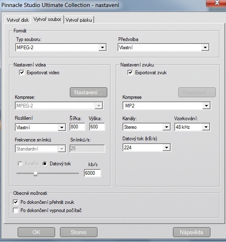
Task: Open the Typ souboru MPEG-2 dropdown
Action: pos(61,48)
